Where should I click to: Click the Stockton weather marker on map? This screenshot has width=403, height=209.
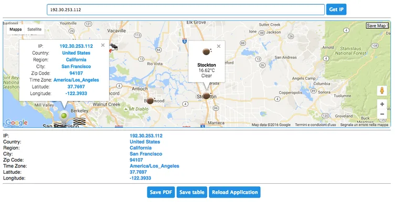pyautogui.click(x=206, y=96)
